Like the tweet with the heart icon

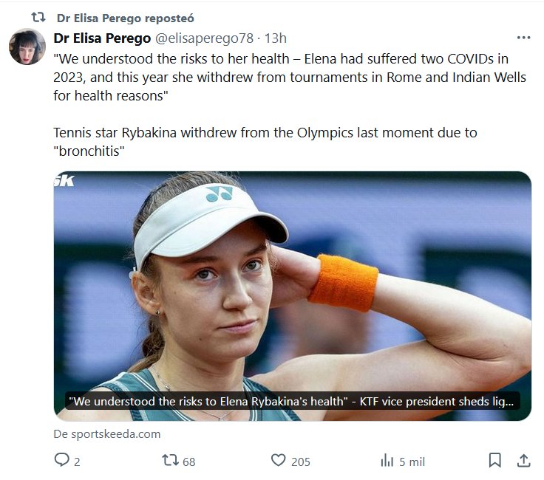pos(278,461)
